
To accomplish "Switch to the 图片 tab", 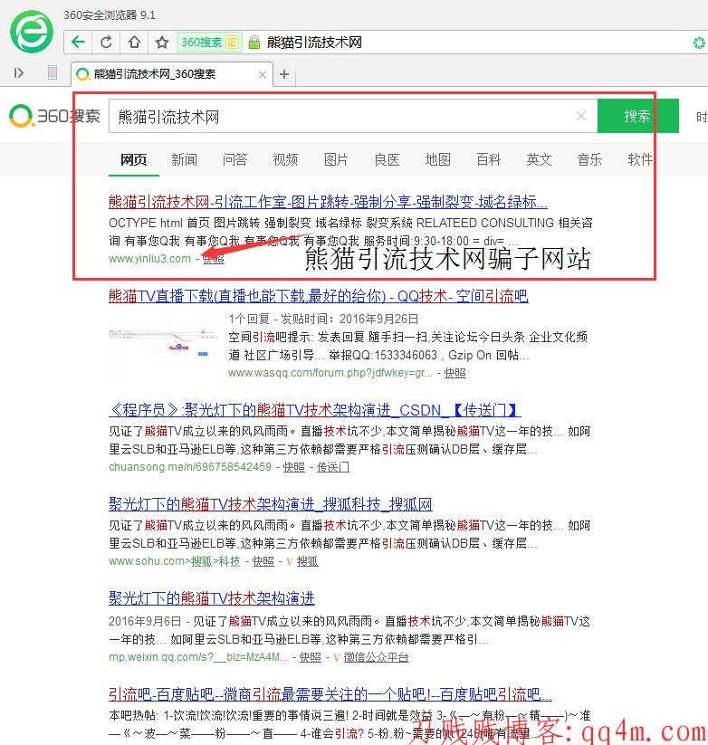I will click(337, 159).
